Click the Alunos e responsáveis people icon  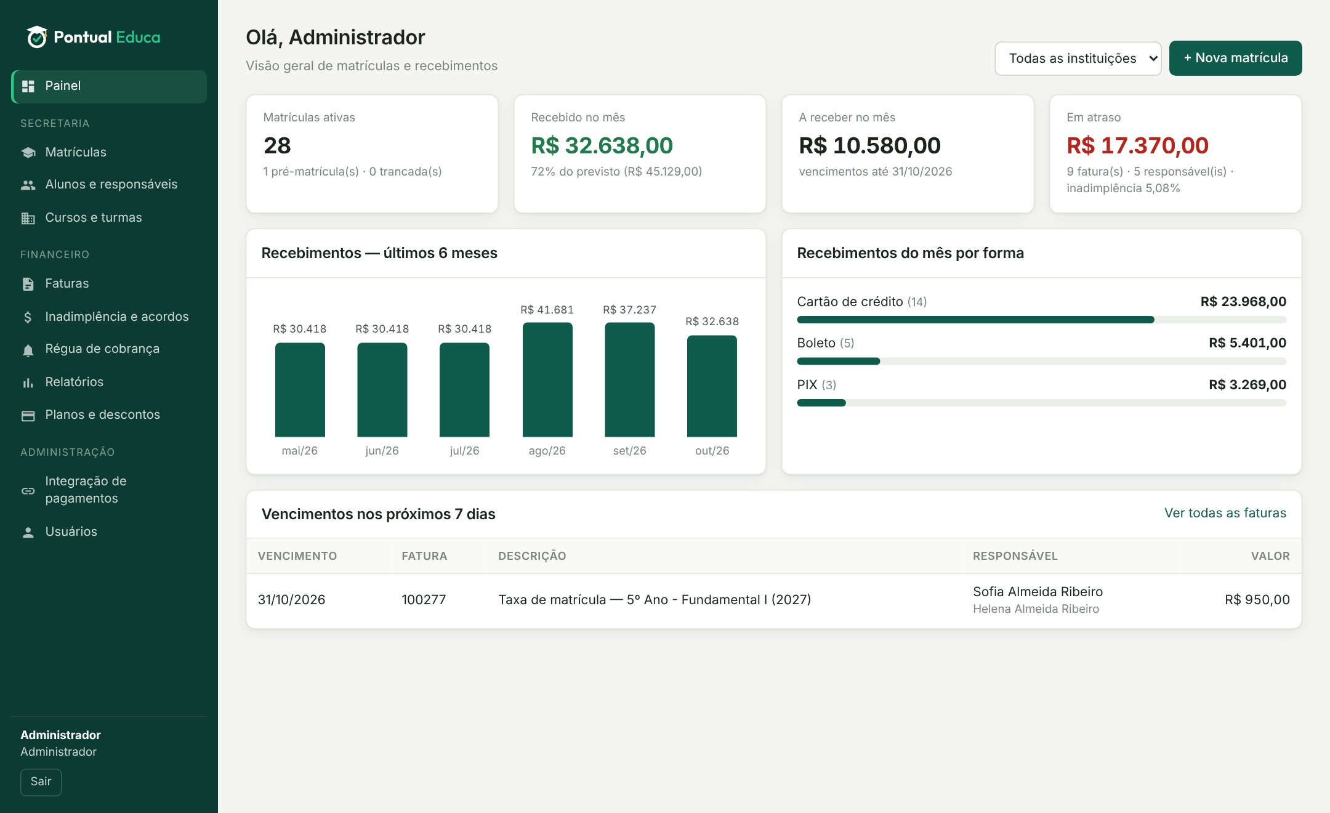(28, 185)
